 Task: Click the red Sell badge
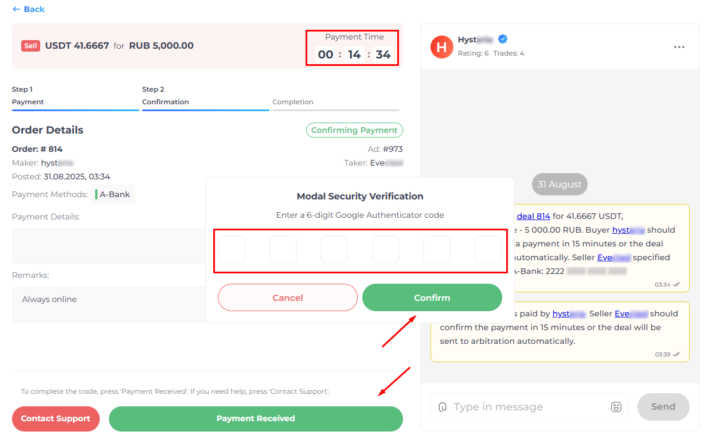(x=30, y=46)
